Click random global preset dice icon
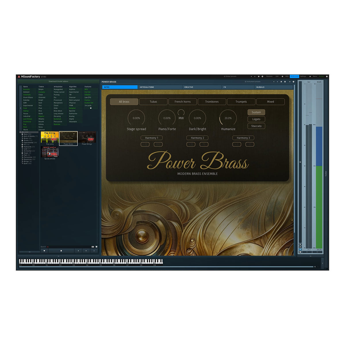This screenshot has width=345, height=345. click(x=258, y=76)
